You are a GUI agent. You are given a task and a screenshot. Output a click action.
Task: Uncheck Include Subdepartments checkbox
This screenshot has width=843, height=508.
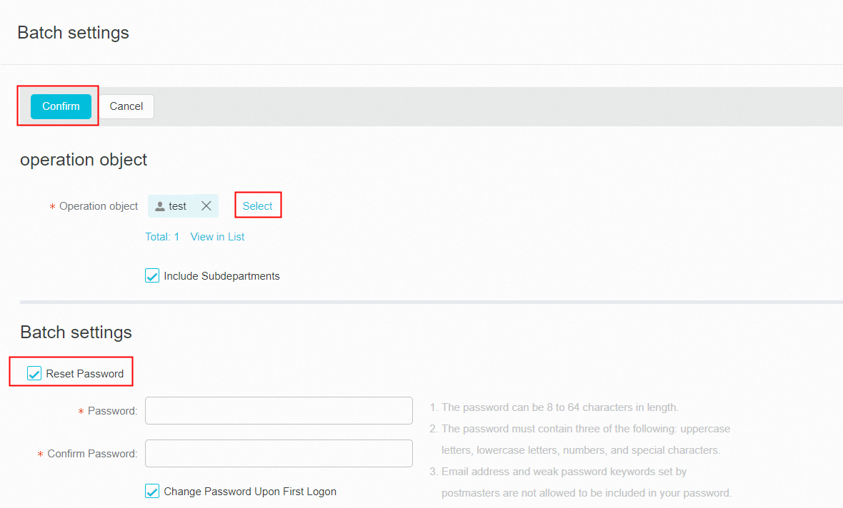click(152, 276)
